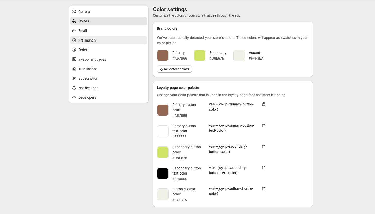Click the Notifications bell icon

click(74, 88)
